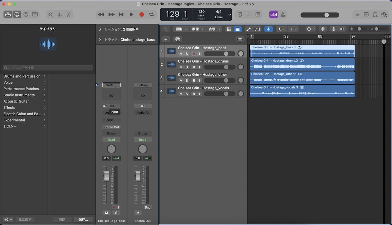
Task: Open the Mixer faders icon
Action: pyautogui.click(x=60, y=14)
